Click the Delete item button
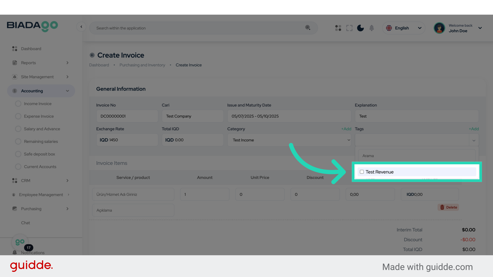 [x=448, y=207]
